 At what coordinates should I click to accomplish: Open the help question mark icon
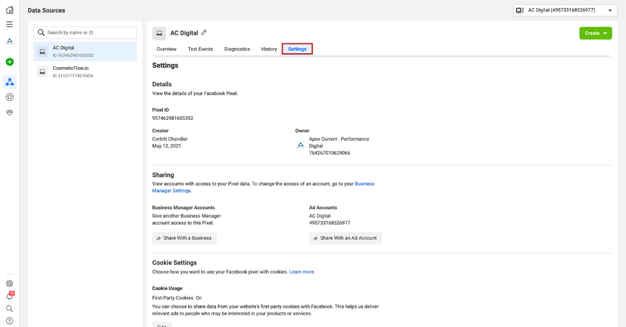click(x=9, y=321)
